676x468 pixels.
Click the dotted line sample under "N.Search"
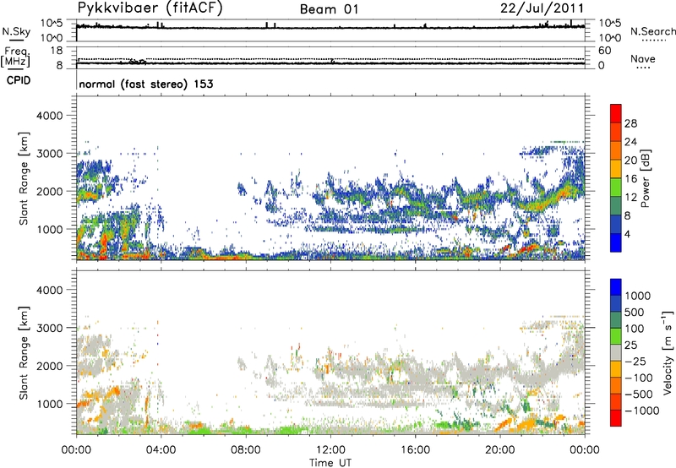654,41
